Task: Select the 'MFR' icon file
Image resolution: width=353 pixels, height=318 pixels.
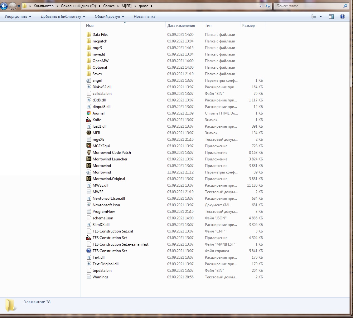Action: point(89,133)
